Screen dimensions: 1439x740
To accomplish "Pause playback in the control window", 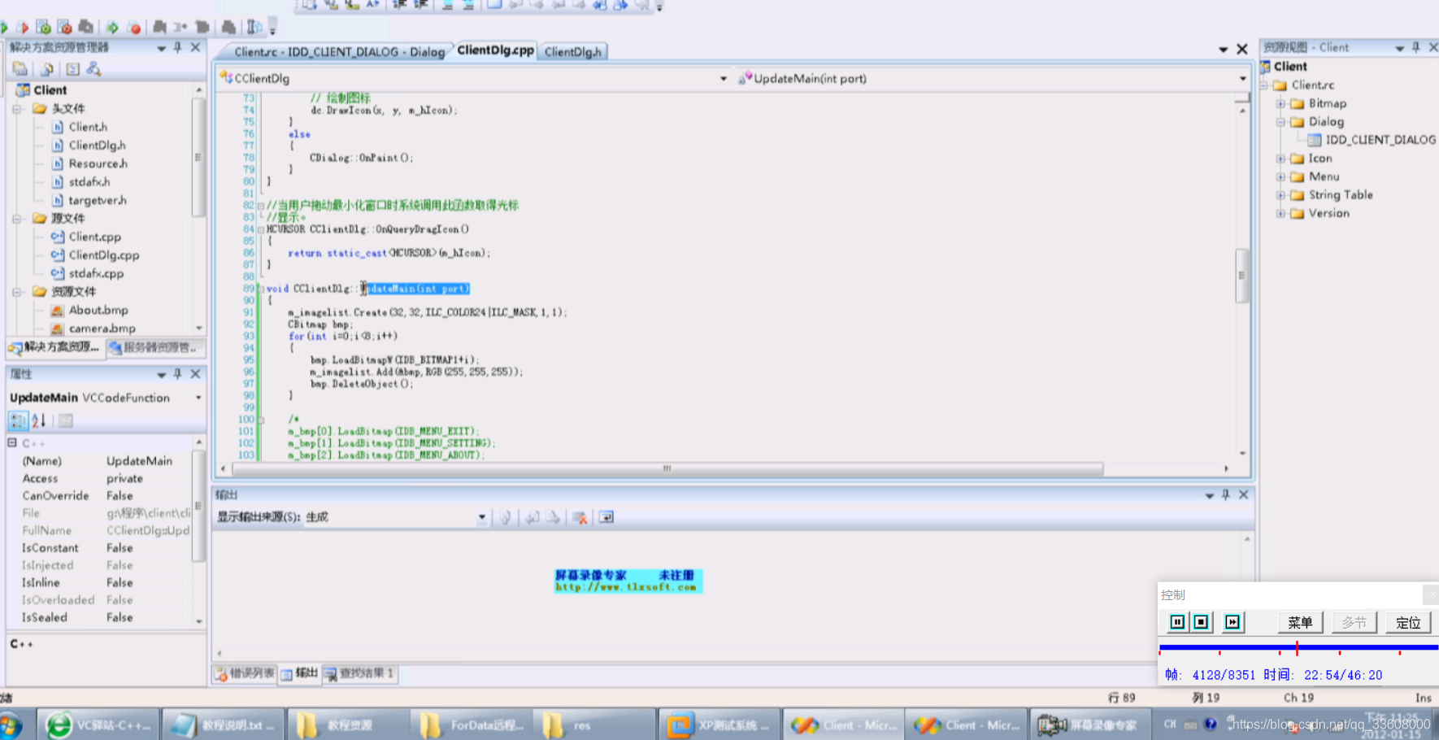I will tap(1177, 622).
